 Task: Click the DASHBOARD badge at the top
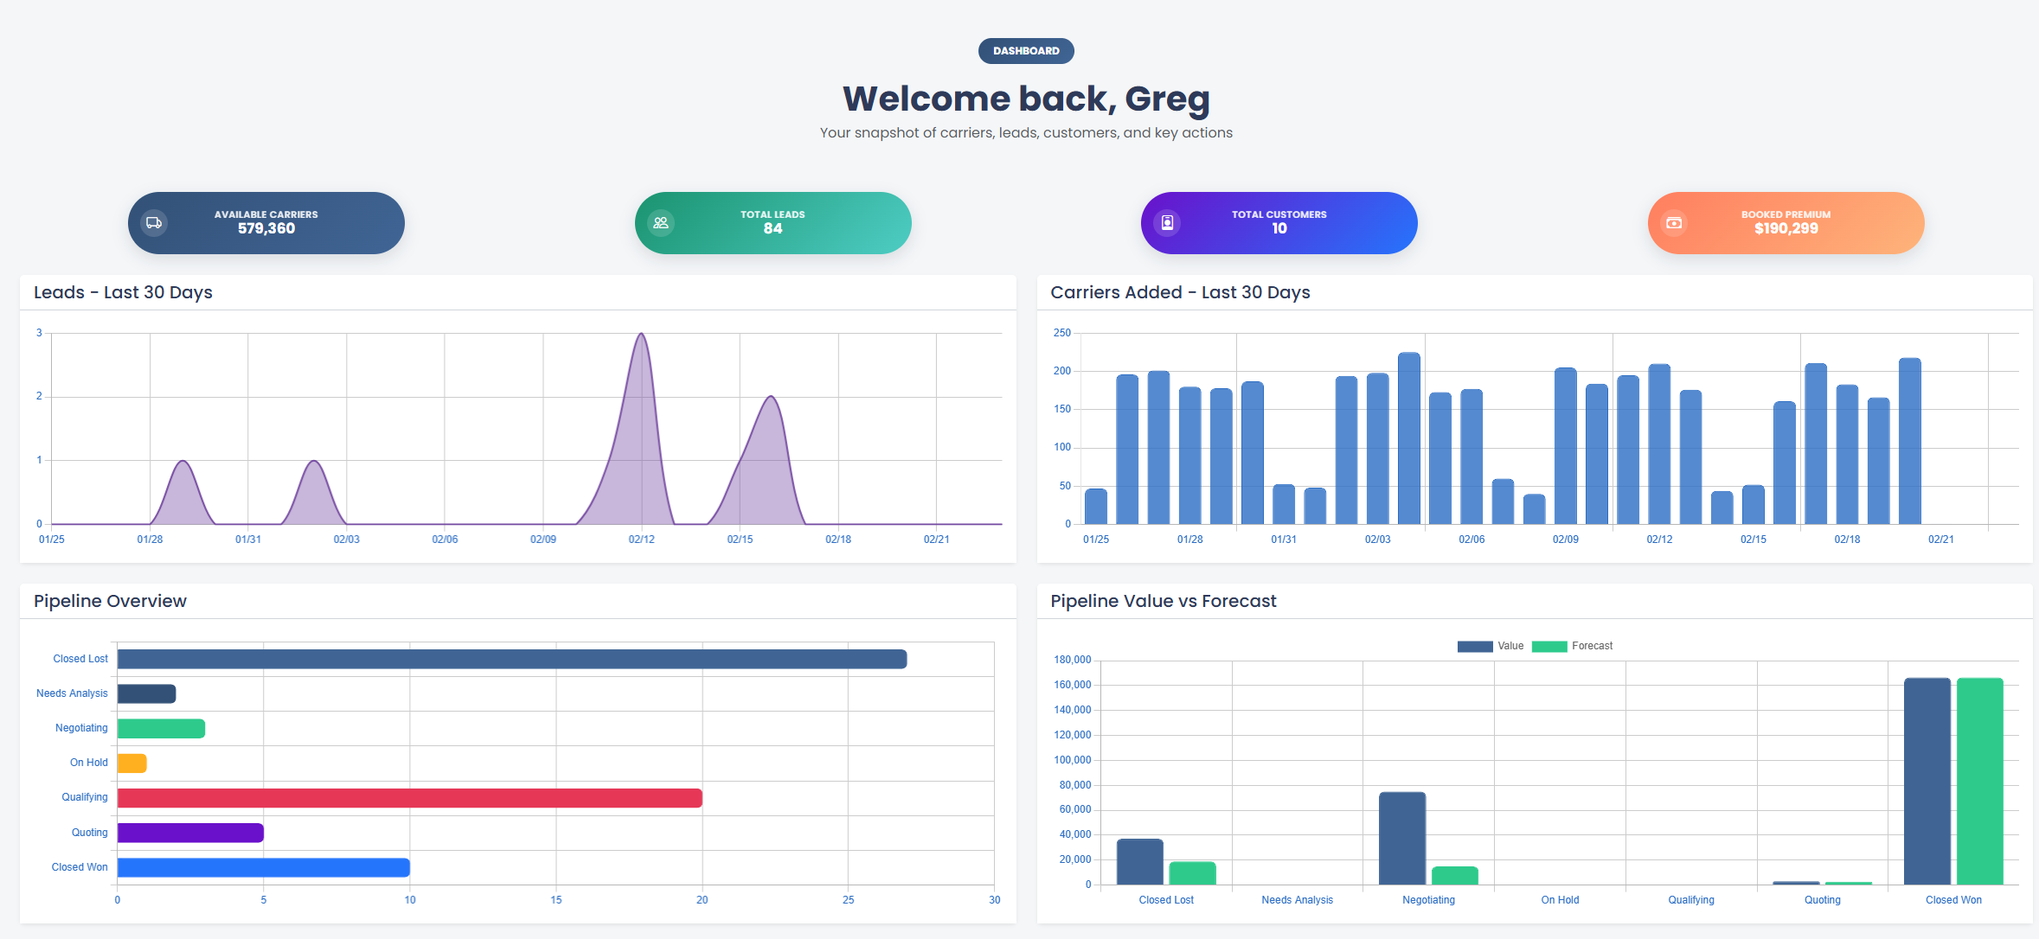(x=1028, y=50)
